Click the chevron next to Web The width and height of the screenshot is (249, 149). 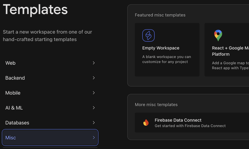click(x=94, y=63)
